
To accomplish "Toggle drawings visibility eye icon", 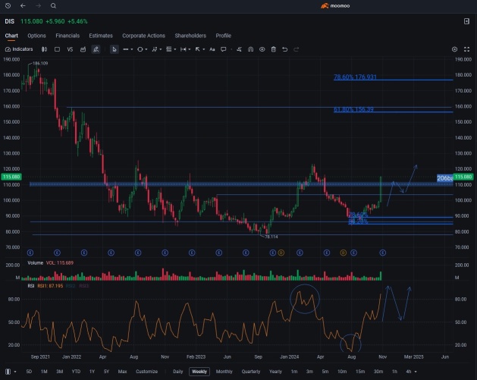I will tap(262, 49).
